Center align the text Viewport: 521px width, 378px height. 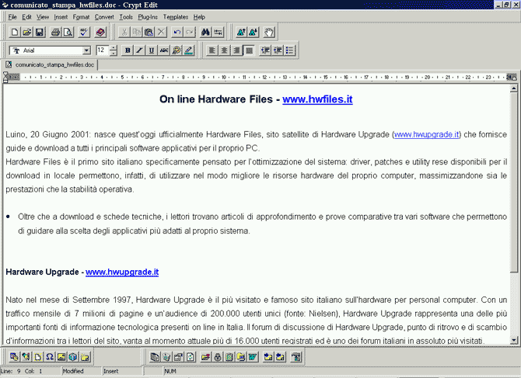224,50
